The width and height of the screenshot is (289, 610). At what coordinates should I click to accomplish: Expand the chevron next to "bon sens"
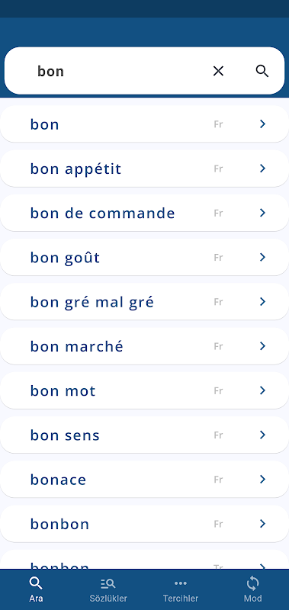[262, 435]
